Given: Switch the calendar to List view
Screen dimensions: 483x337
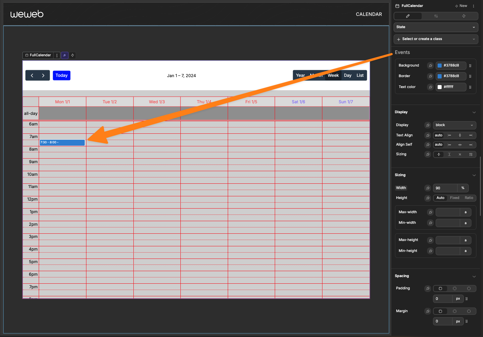Looking at the screenshot, I should click(x=360, y=75).
